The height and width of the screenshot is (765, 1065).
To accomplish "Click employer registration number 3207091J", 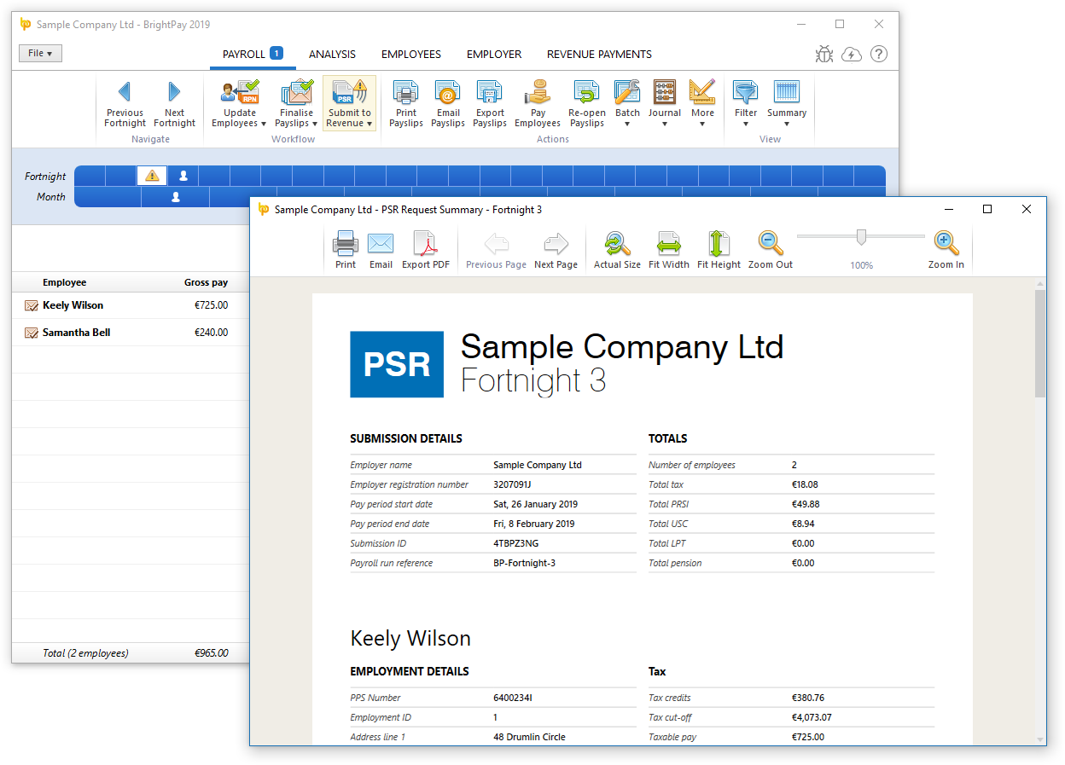I will 512,484.
